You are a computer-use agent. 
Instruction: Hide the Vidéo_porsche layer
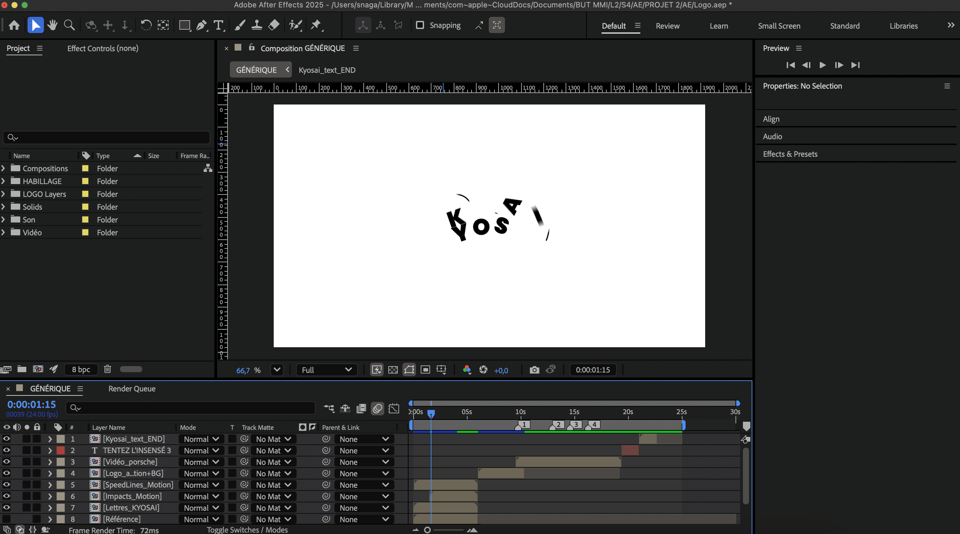pos(7,462)
